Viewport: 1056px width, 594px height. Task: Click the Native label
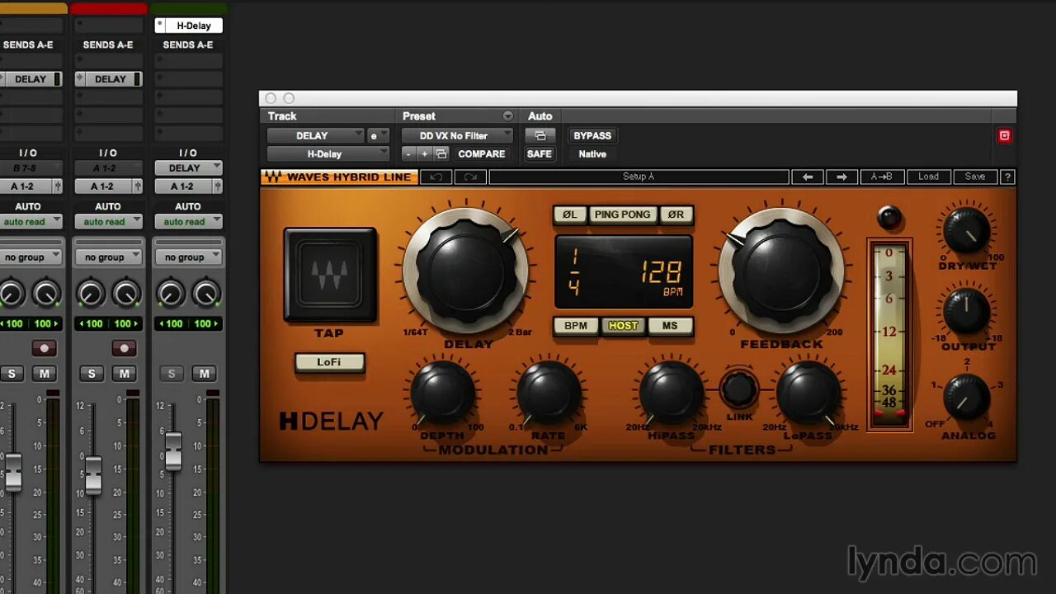[x=592, y=154]
